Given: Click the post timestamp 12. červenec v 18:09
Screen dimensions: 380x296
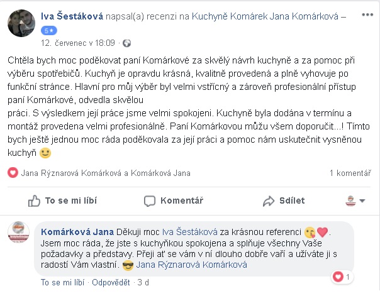Looking at the screenshot, I should click(x=78, y=43).
